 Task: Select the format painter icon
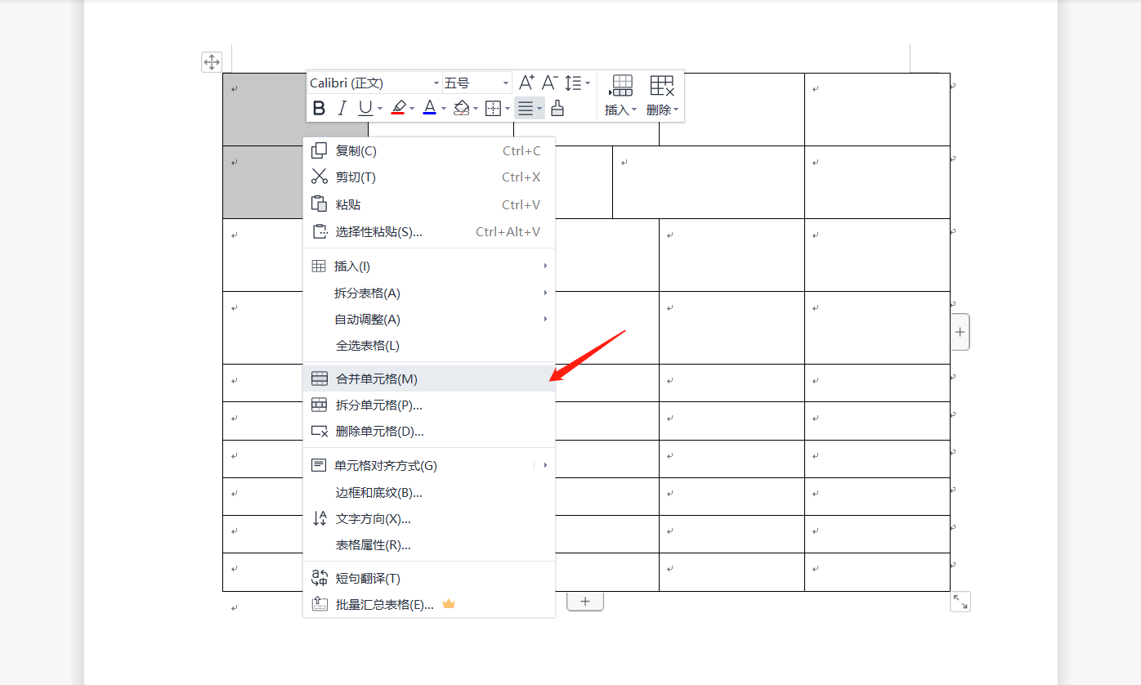[557, 107]
